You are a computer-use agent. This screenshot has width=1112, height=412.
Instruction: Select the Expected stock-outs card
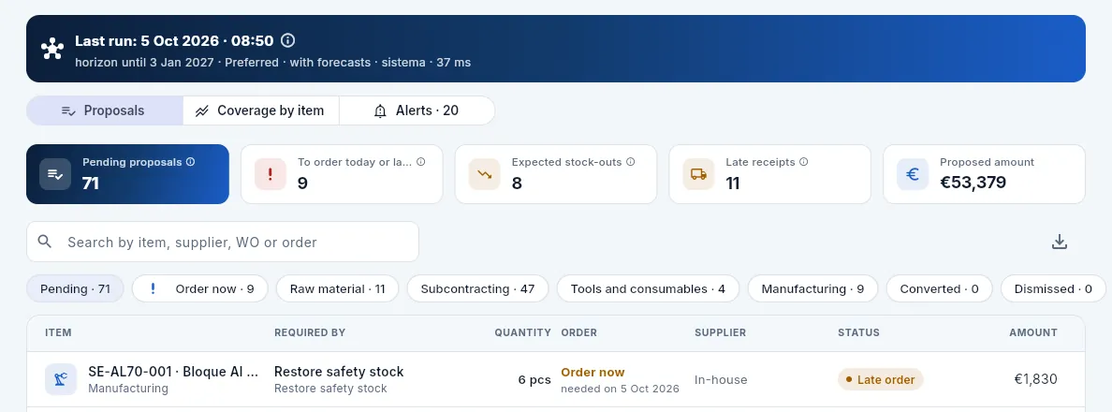(x=556, y=174)
